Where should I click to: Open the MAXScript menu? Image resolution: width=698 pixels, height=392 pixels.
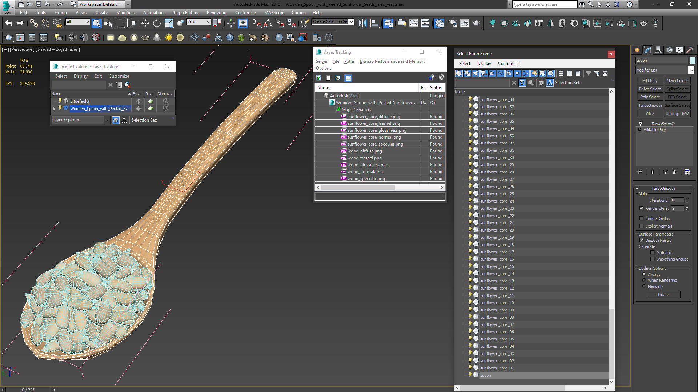pyautogui.click(x=274, y=12)
